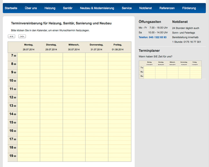The height and width of the screenshot is (167, 209).
Task: Open the Notdienst navigation item
Action: coord(146,8)
